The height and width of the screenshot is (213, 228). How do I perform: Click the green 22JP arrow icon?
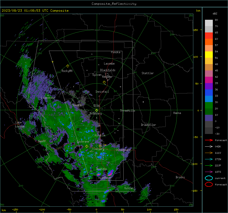click(209, 165)
